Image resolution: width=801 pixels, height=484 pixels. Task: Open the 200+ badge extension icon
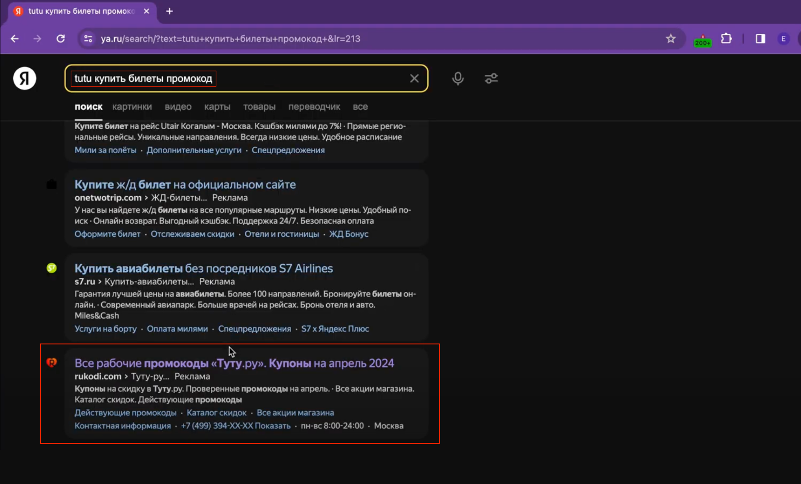[x=702, y=41]
